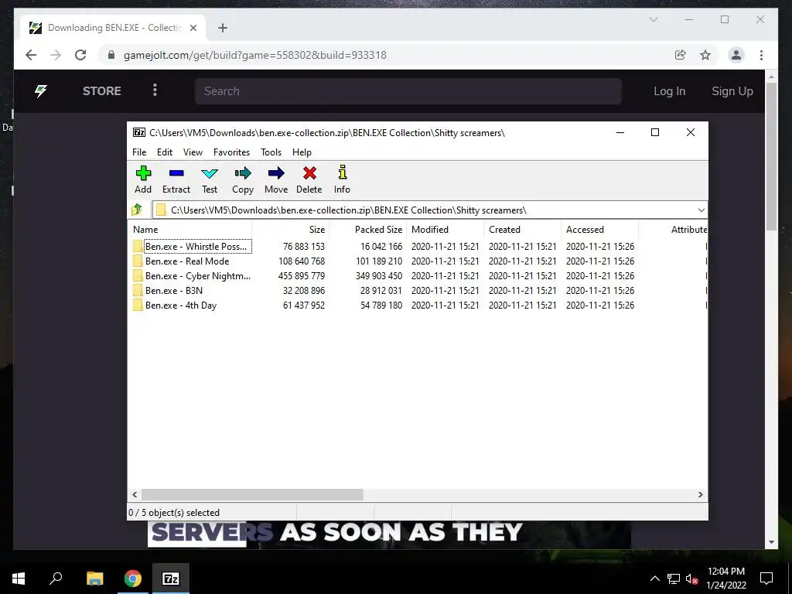792x594 pixels.
Task: Click the horizontal scrollbar left arrow
Action: 135,494
